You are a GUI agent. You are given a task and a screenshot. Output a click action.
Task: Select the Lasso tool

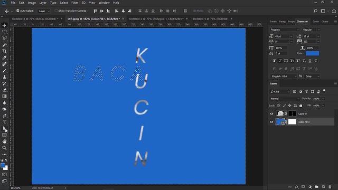[4, 39]
